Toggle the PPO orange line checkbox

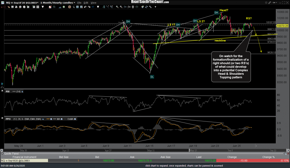51,119
